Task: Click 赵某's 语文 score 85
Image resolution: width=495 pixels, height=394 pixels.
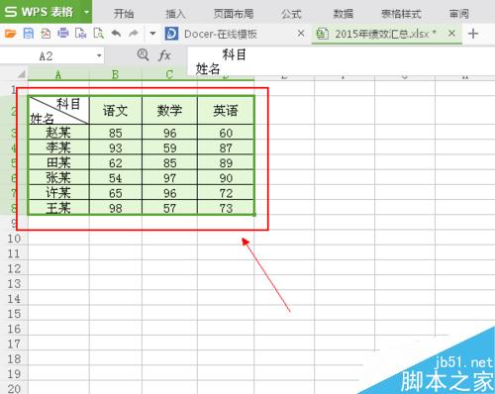Action: click(x=116, y=132)
